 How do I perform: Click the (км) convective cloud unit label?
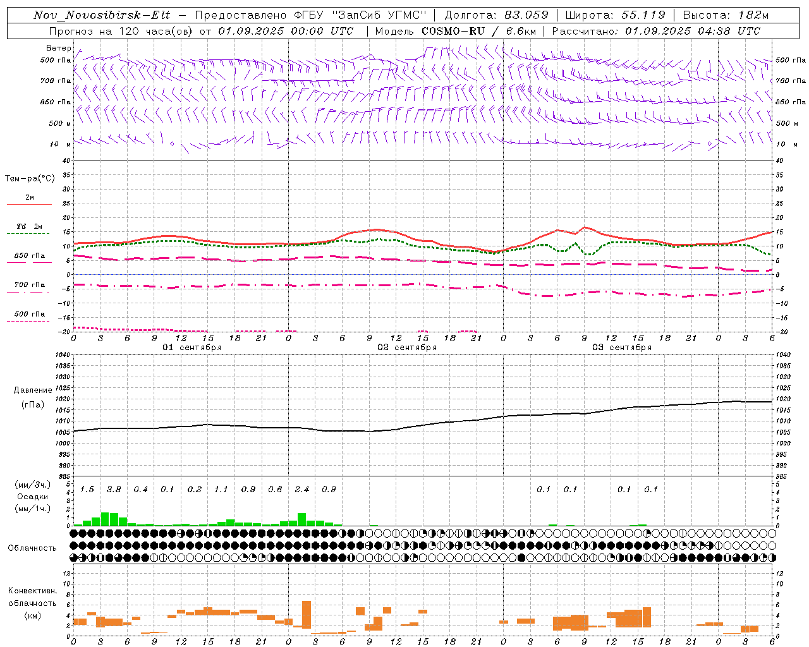(x=32, y=615)
